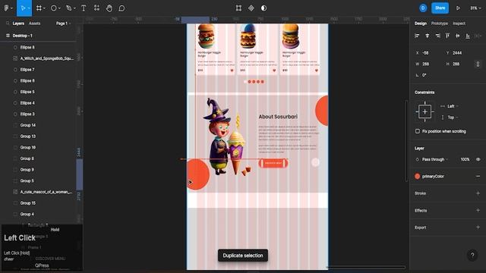
Task: Select the Hand tool
Action: (109, 8)
